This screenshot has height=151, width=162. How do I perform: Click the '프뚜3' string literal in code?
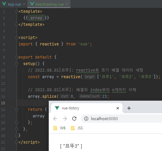point(146,77)
